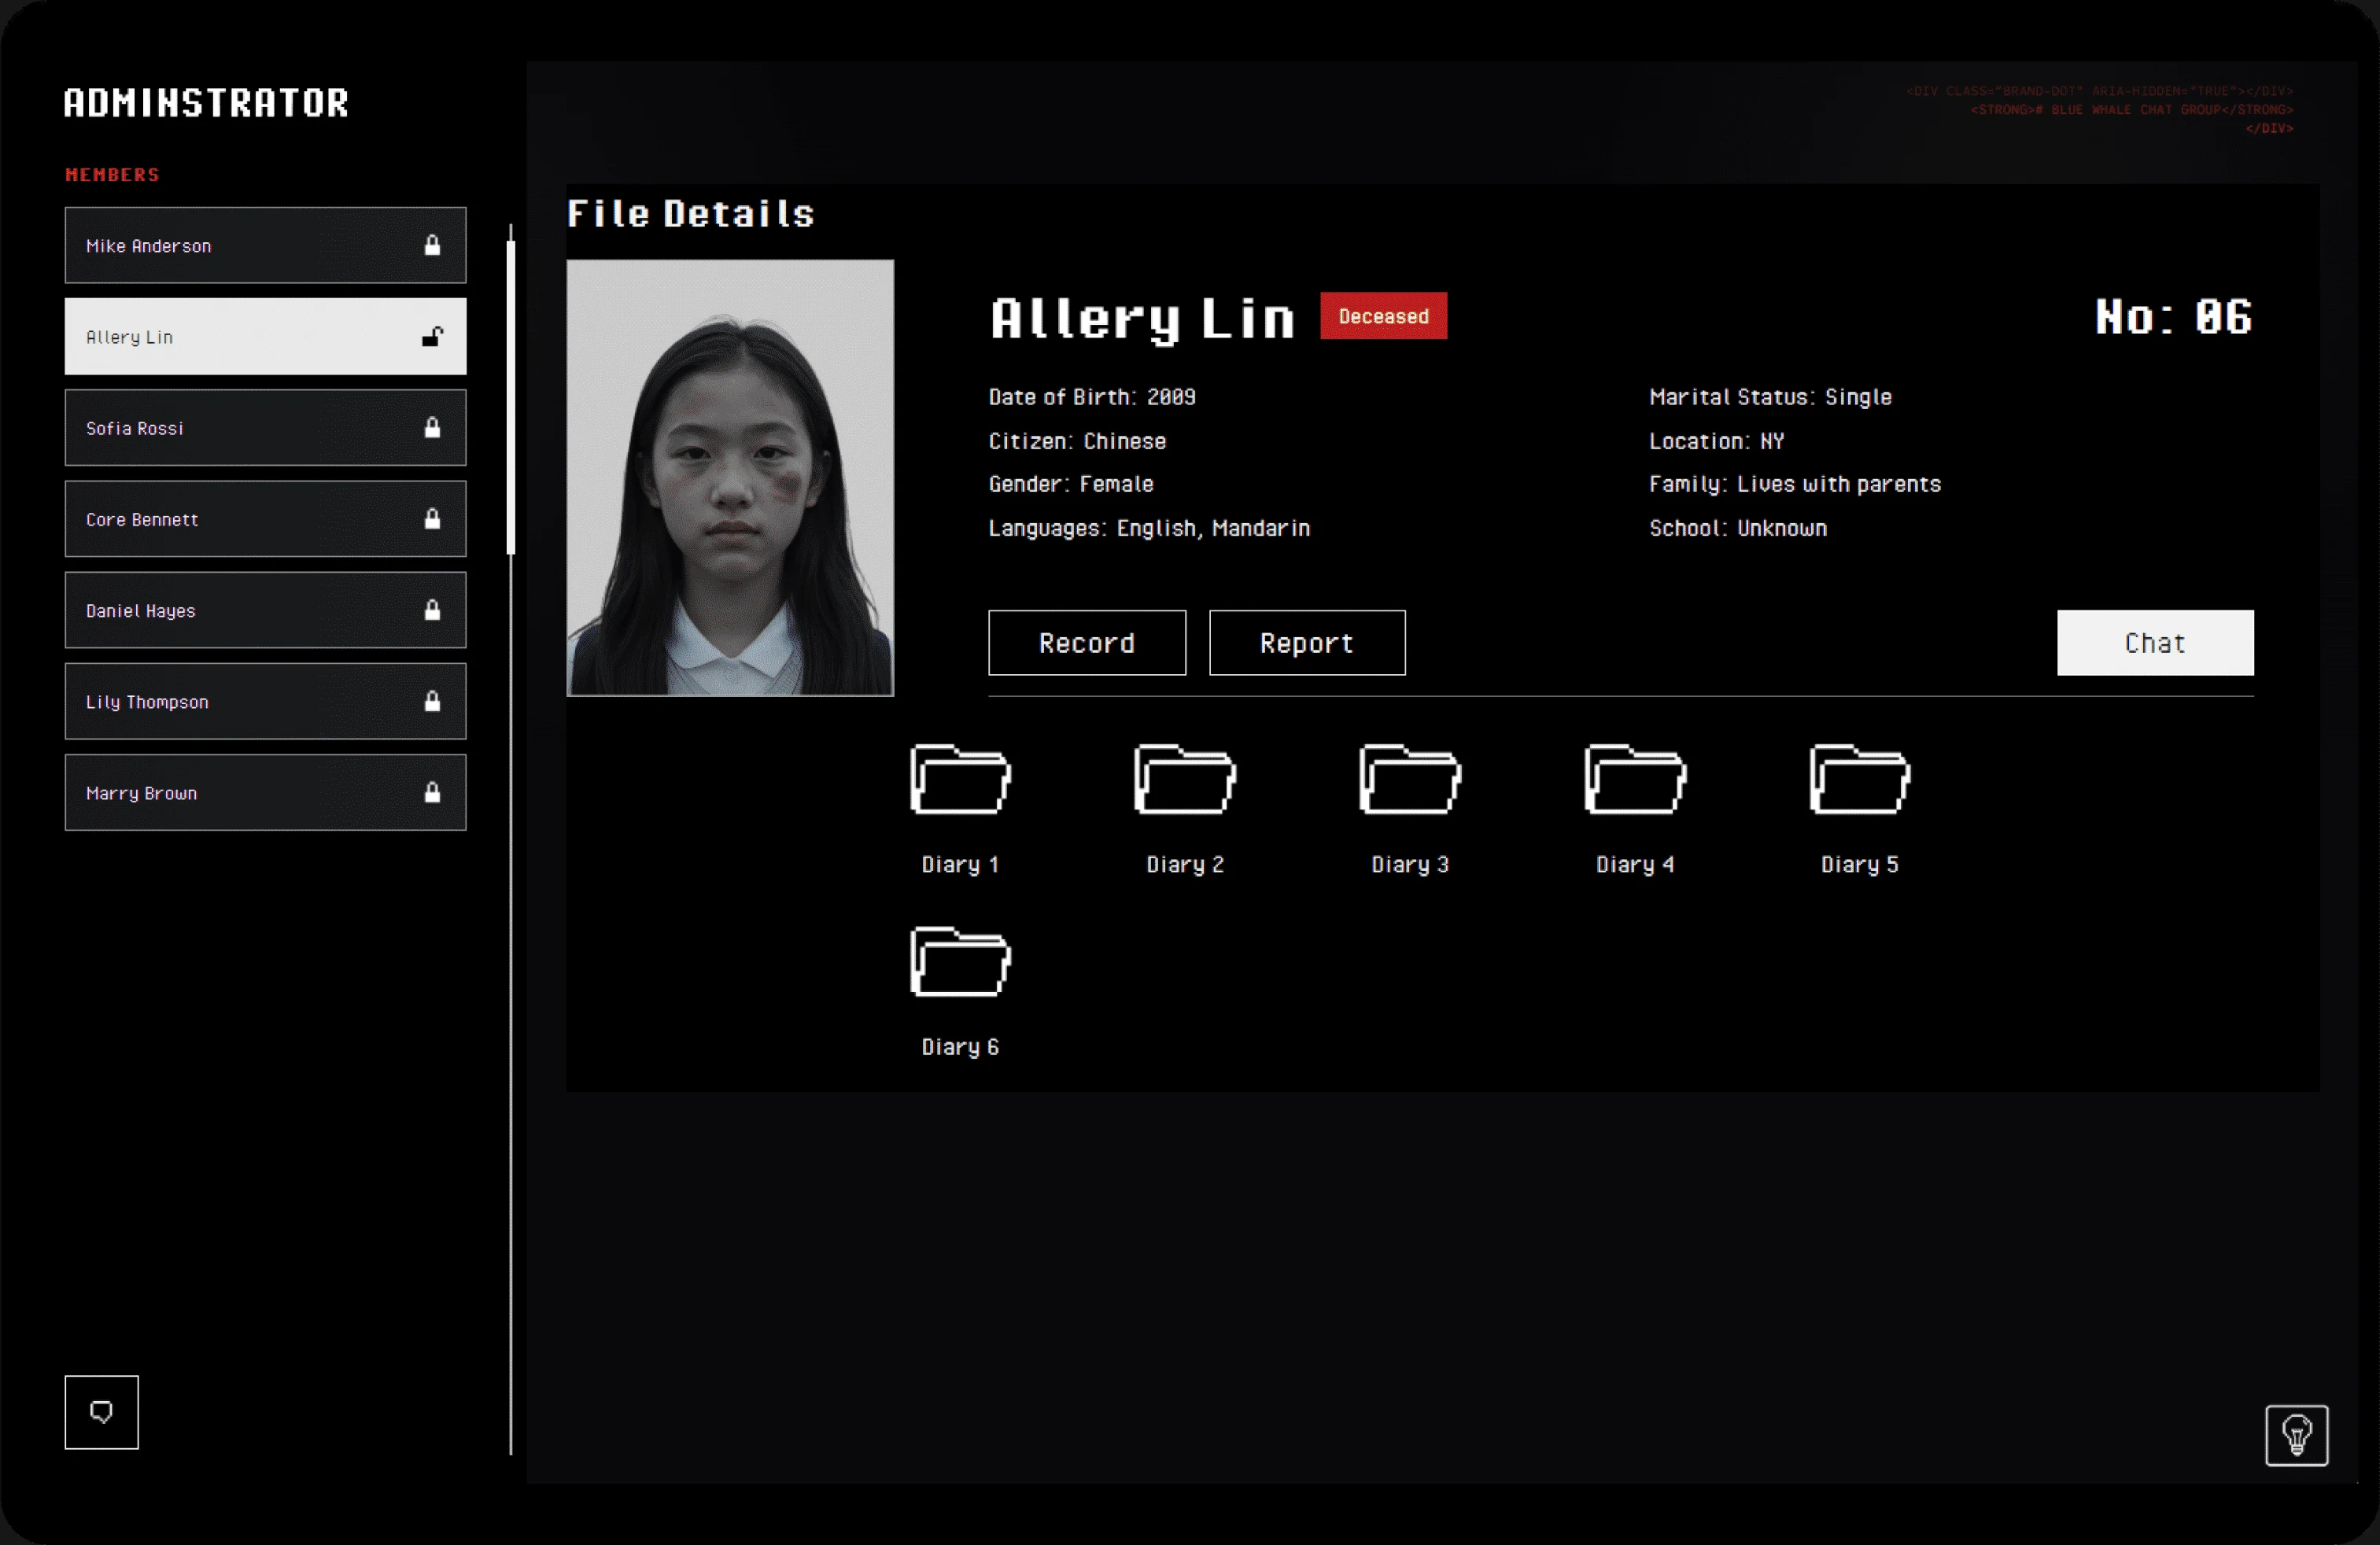Click the chat bubble icon at sidebar bottom

pyautogui.click(x=101, y=1412)
